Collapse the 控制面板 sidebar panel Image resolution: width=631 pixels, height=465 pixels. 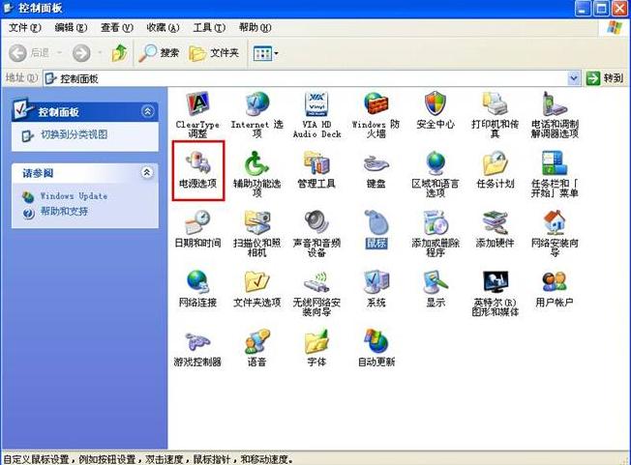[x=147, y=111]
